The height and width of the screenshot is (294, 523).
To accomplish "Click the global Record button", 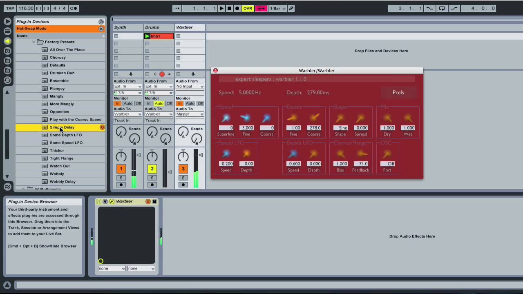I will pos(237,8).
